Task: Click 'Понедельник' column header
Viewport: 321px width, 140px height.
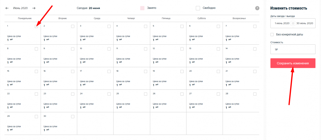Action: (x=25, y=18)
